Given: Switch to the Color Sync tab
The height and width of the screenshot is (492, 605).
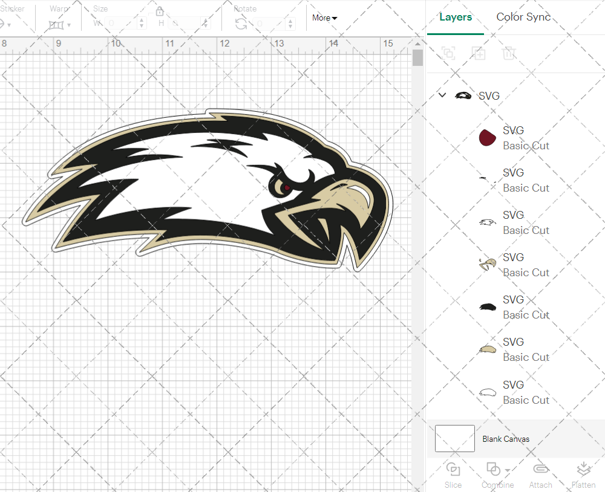Looking at the screenshot, I should [523, 17].
